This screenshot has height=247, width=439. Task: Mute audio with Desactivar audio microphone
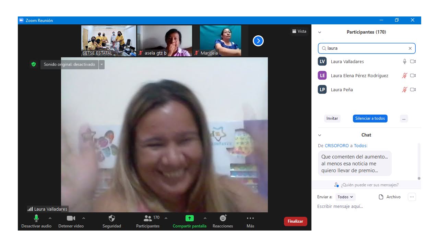pos(36,218)
